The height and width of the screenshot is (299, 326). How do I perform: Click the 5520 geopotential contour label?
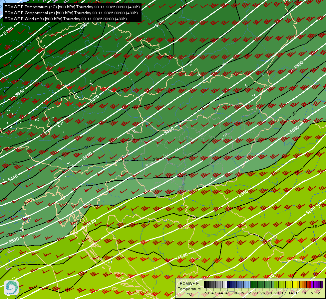click(x=92, y=223)
